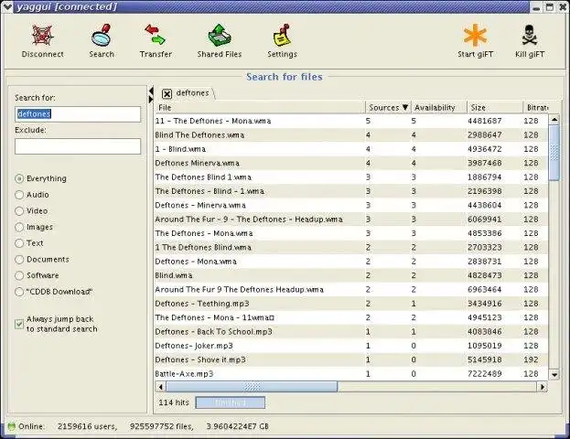Sort results by the File column header
570x439 pixels.
pyautogui.click(x=260, y=108)
